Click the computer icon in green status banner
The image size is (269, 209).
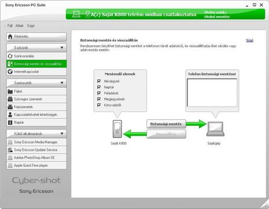76,14
